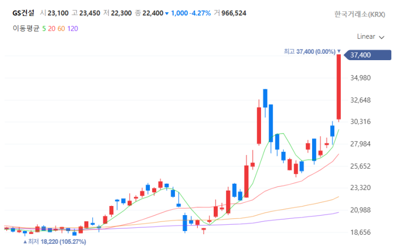This screenshot has height=247, width=395.
Task: Click the 32,648 axis label
Action: [360, 100]
